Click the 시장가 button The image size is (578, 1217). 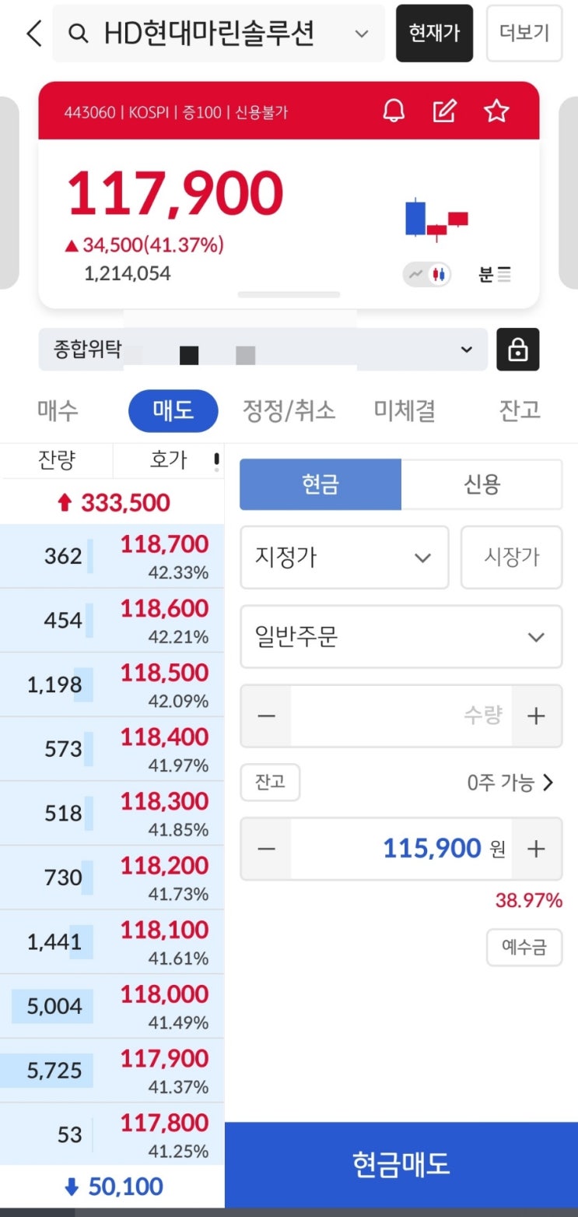click(511, 557)
